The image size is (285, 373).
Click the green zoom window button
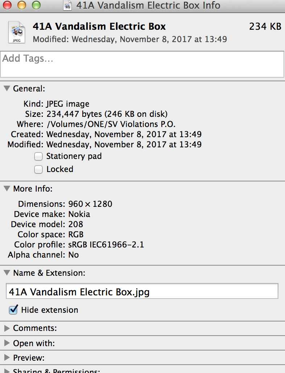pos(36,5)
